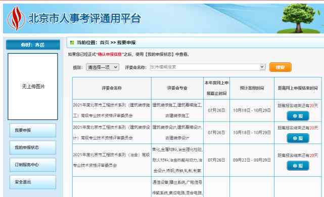Click the 评委会名称 column header
This screenshot has width=324, height=197.
112,88
